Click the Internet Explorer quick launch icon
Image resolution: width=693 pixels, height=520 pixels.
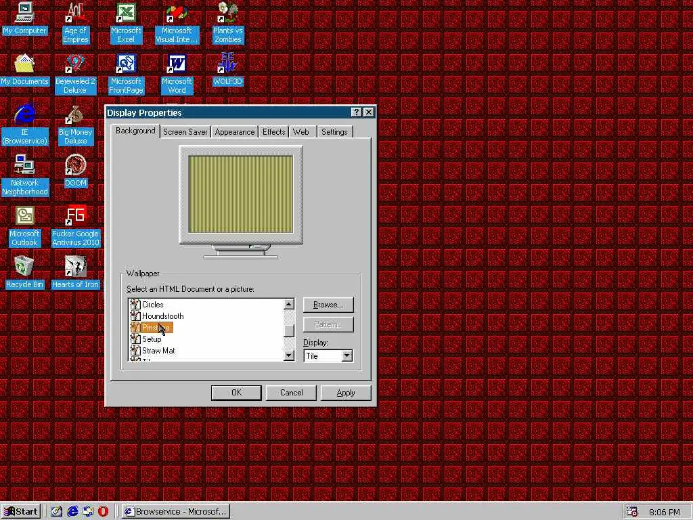(72, 512)
